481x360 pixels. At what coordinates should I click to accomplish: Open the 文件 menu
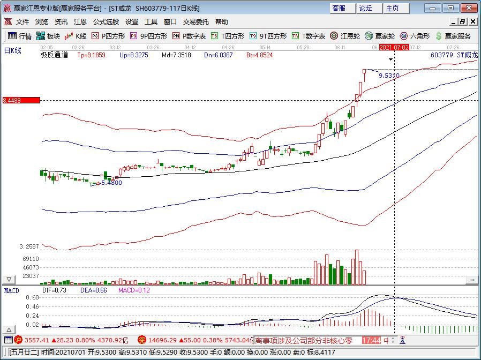22,22
